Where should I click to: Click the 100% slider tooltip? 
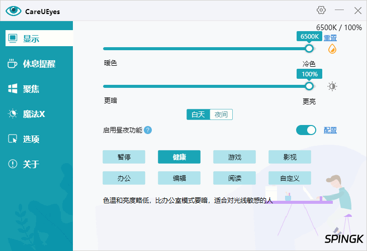tap(309, 74)
